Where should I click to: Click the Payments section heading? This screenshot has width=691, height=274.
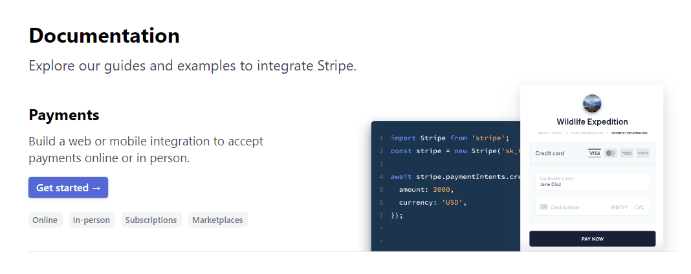tap(64, 115)
